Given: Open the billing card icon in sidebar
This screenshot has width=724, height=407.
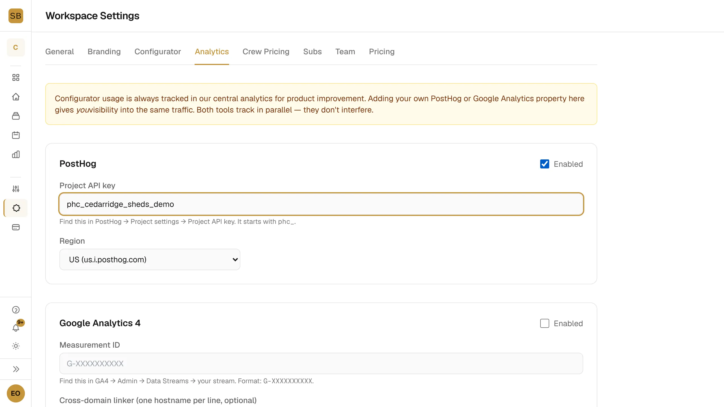Looking at the screenshot, I should 16,227.
